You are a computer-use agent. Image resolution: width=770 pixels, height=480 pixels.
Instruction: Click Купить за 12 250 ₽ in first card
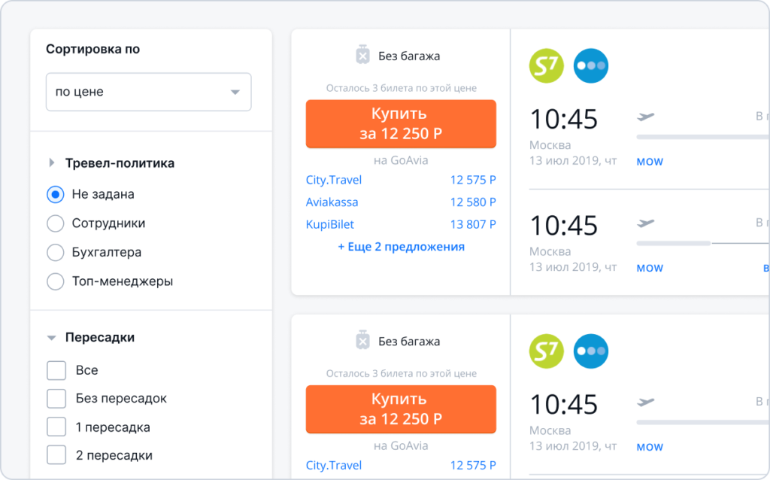click(401, 124)
